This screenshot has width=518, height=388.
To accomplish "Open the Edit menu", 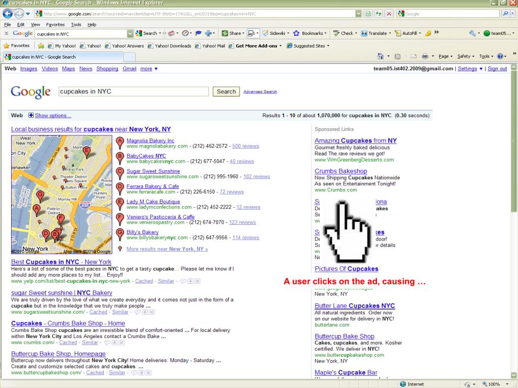I will coord(21,24).
